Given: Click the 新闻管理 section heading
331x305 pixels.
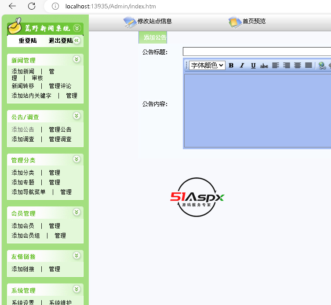Looking at the screenshot, I should pyautogui.click(x=23, y=60).
